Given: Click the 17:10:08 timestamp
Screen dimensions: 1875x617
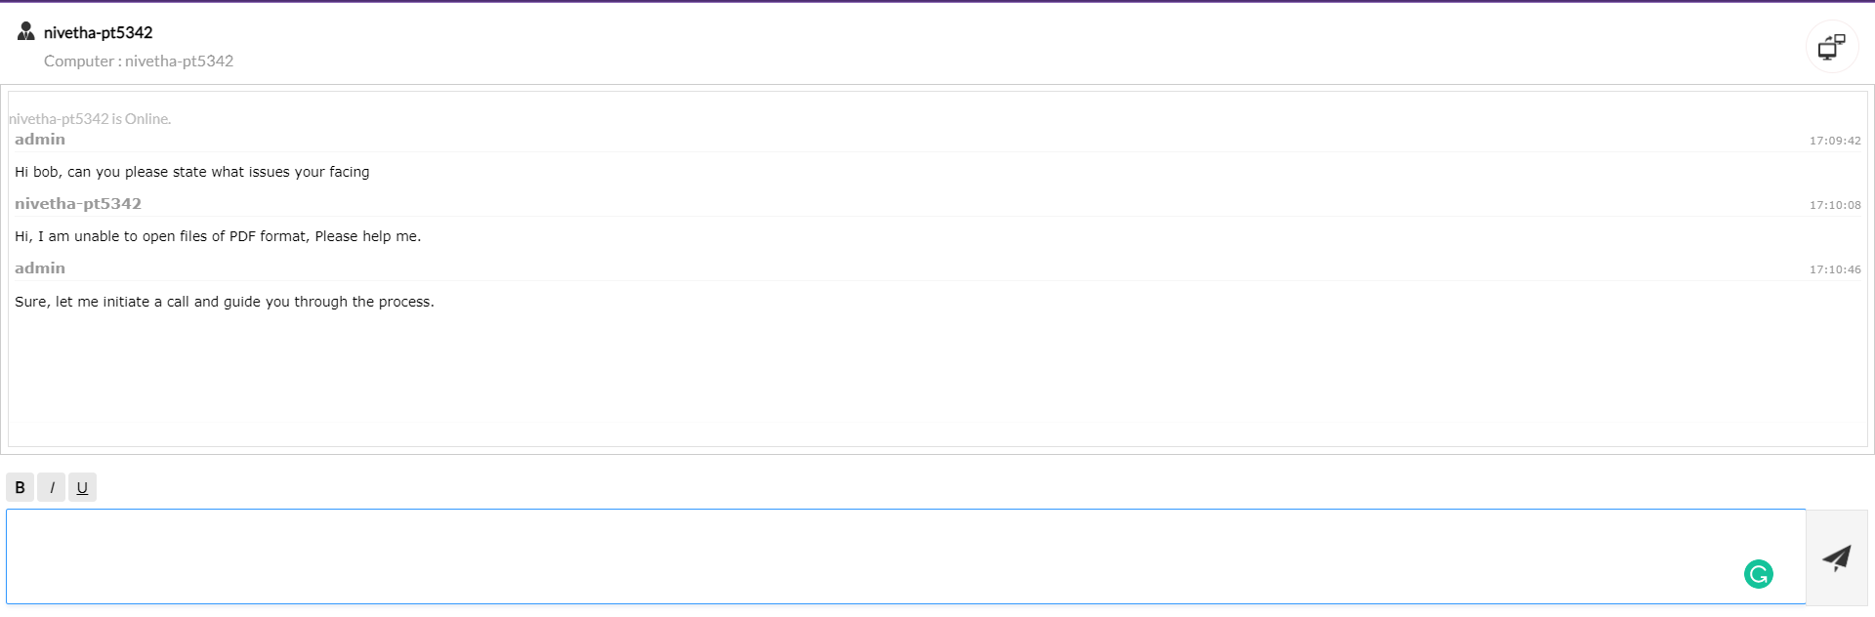Looking at the screenshot, I should click(x=1835, y=205).
